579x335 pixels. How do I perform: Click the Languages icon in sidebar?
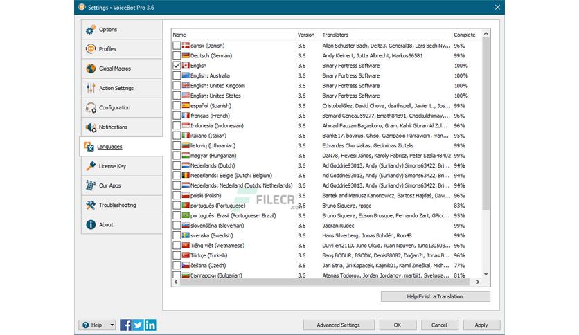point(89,147)
